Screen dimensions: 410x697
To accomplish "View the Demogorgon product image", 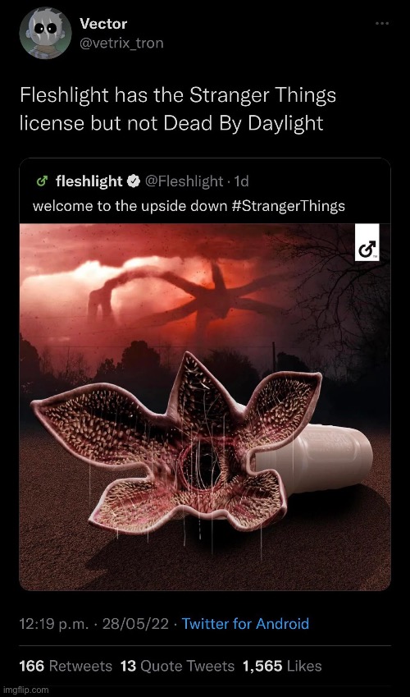I will click(x=205, y=406).
